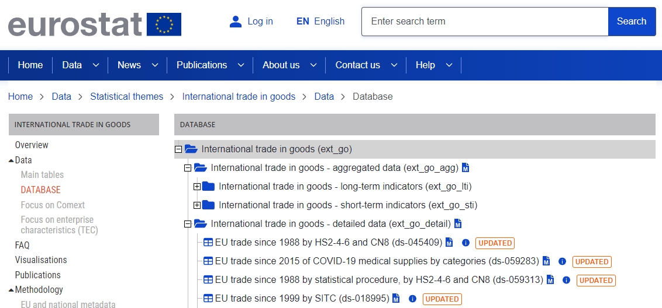The height and width of the screenshot is (308, 662).
Task: Click the ext_go_agg open folder icon
Action: click(201, 167)
